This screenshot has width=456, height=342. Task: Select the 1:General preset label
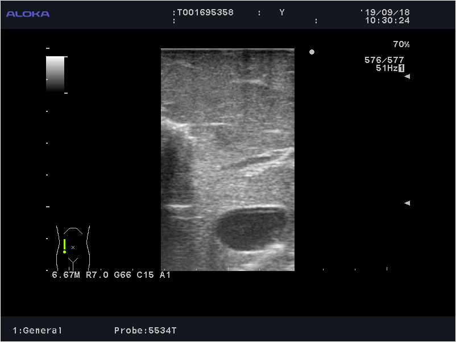38,330
